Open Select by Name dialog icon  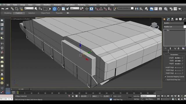40,9
